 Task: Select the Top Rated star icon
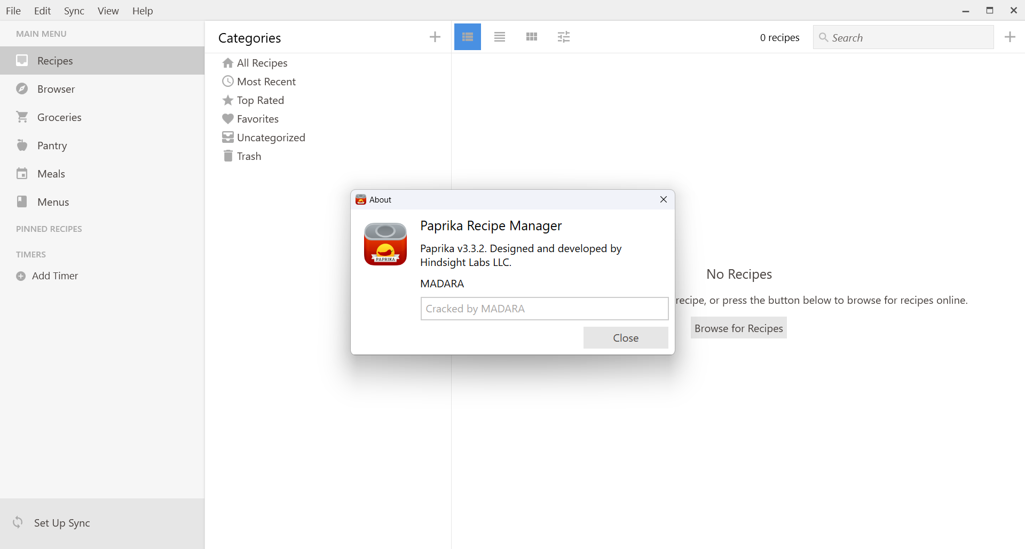coord(228,100)
